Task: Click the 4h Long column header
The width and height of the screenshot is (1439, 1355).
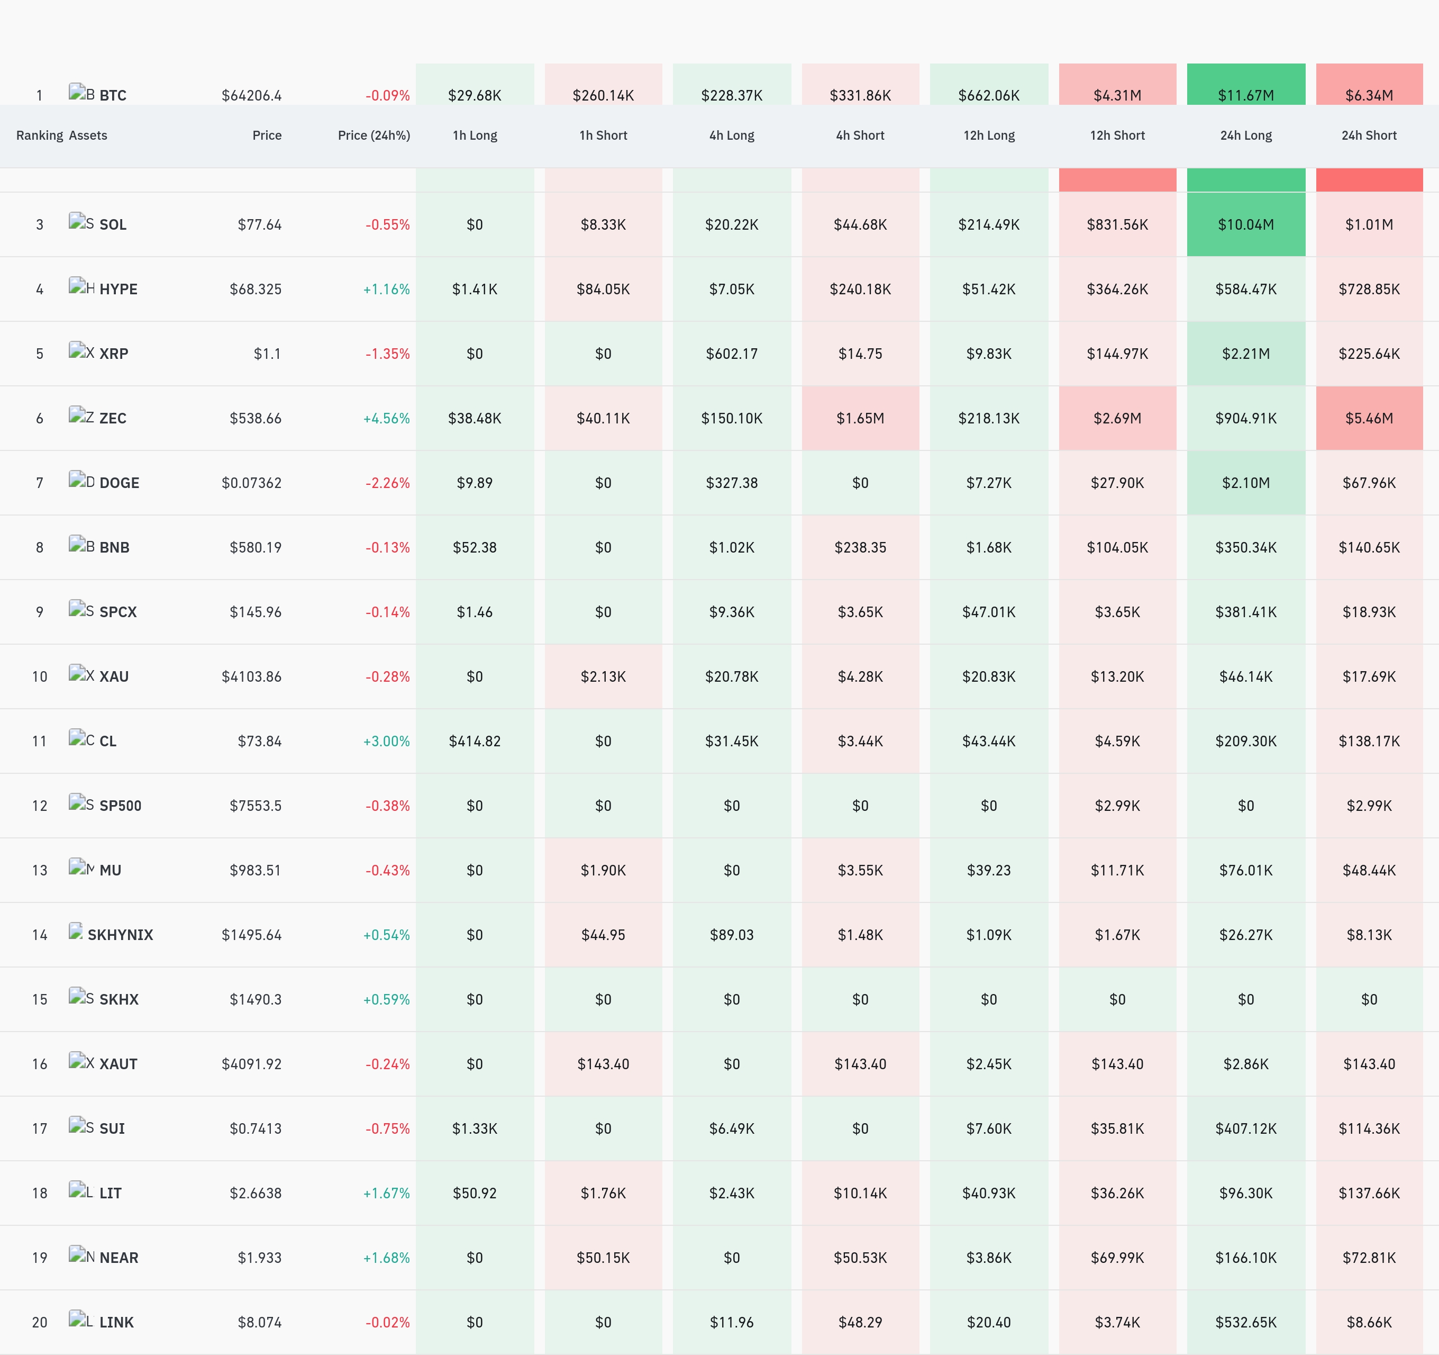Action: [x=732, y=135]
